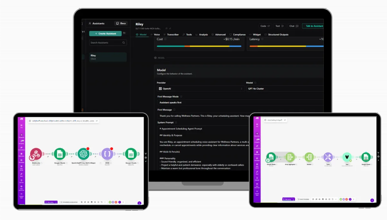
Task: Click Talk to Assistant button
Action: (x=313, y=26)
